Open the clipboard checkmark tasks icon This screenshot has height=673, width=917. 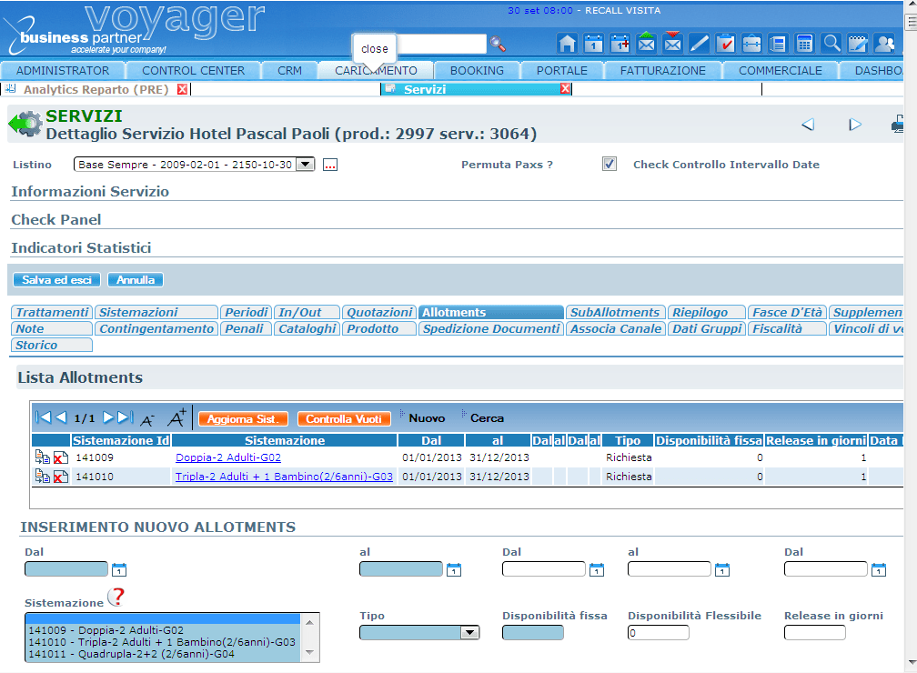pos(725,44)
